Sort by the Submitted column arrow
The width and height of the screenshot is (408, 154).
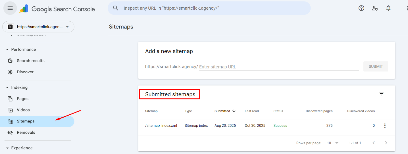pyautogui.click(x=234, y=111)
